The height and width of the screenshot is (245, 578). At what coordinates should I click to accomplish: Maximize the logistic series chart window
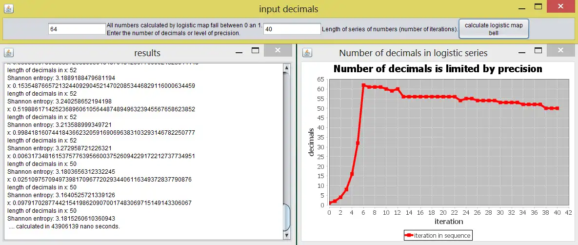pos(538,51)
